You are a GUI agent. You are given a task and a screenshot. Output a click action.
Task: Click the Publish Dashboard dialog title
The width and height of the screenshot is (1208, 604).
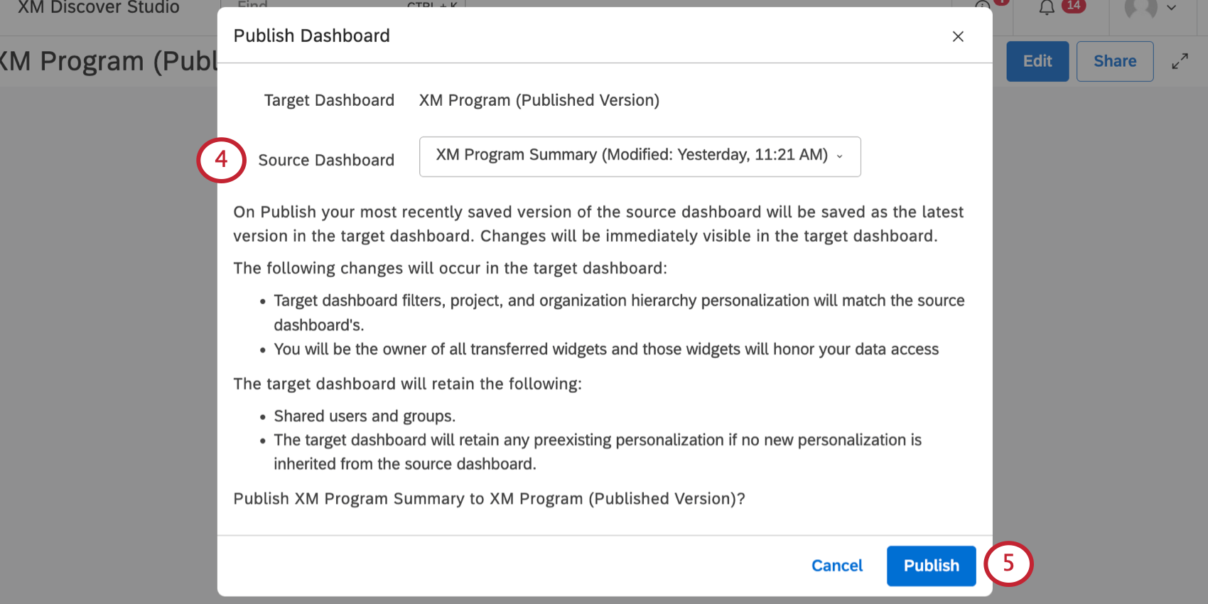311,36
